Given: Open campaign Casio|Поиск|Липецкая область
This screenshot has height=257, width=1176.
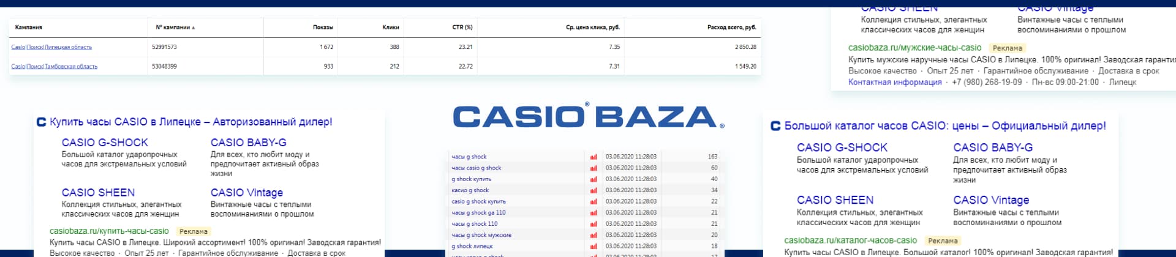Looking at the screenshot, I should (x=51, y=47).
